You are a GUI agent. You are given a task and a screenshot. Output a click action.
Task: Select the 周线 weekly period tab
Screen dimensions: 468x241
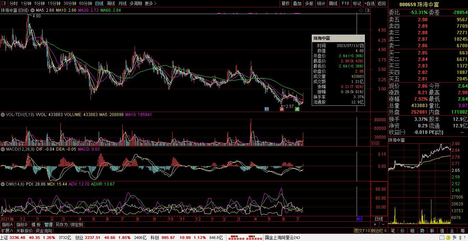[x=111, y=3]
